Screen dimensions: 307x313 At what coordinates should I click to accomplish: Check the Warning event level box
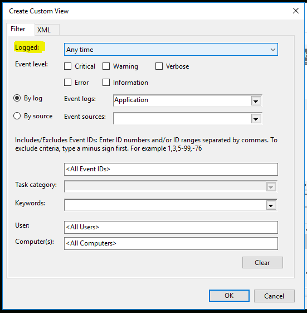tap(106, 66)
